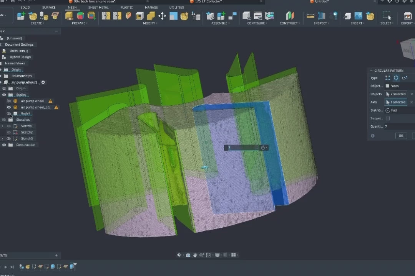415x276 pixels.
Task: Click the Interference icon in Inspect group
Action: tap(322, 16)
